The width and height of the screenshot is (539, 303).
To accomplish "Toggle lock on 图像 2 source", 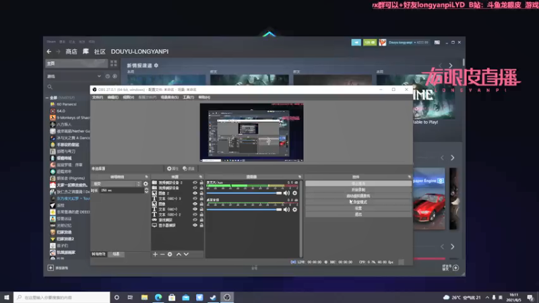I will (x=201, y=193).
